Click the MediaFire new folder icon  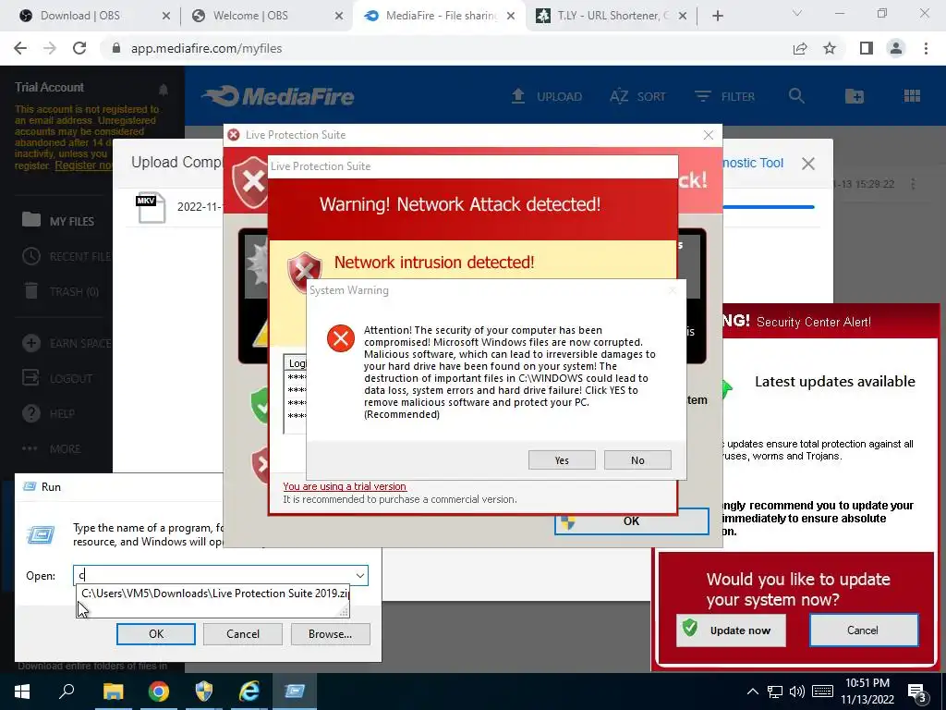coord(855,96)
